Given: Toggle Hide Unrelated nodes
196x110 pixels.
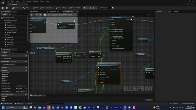Looking at the screenshot, I should (45, 8).
